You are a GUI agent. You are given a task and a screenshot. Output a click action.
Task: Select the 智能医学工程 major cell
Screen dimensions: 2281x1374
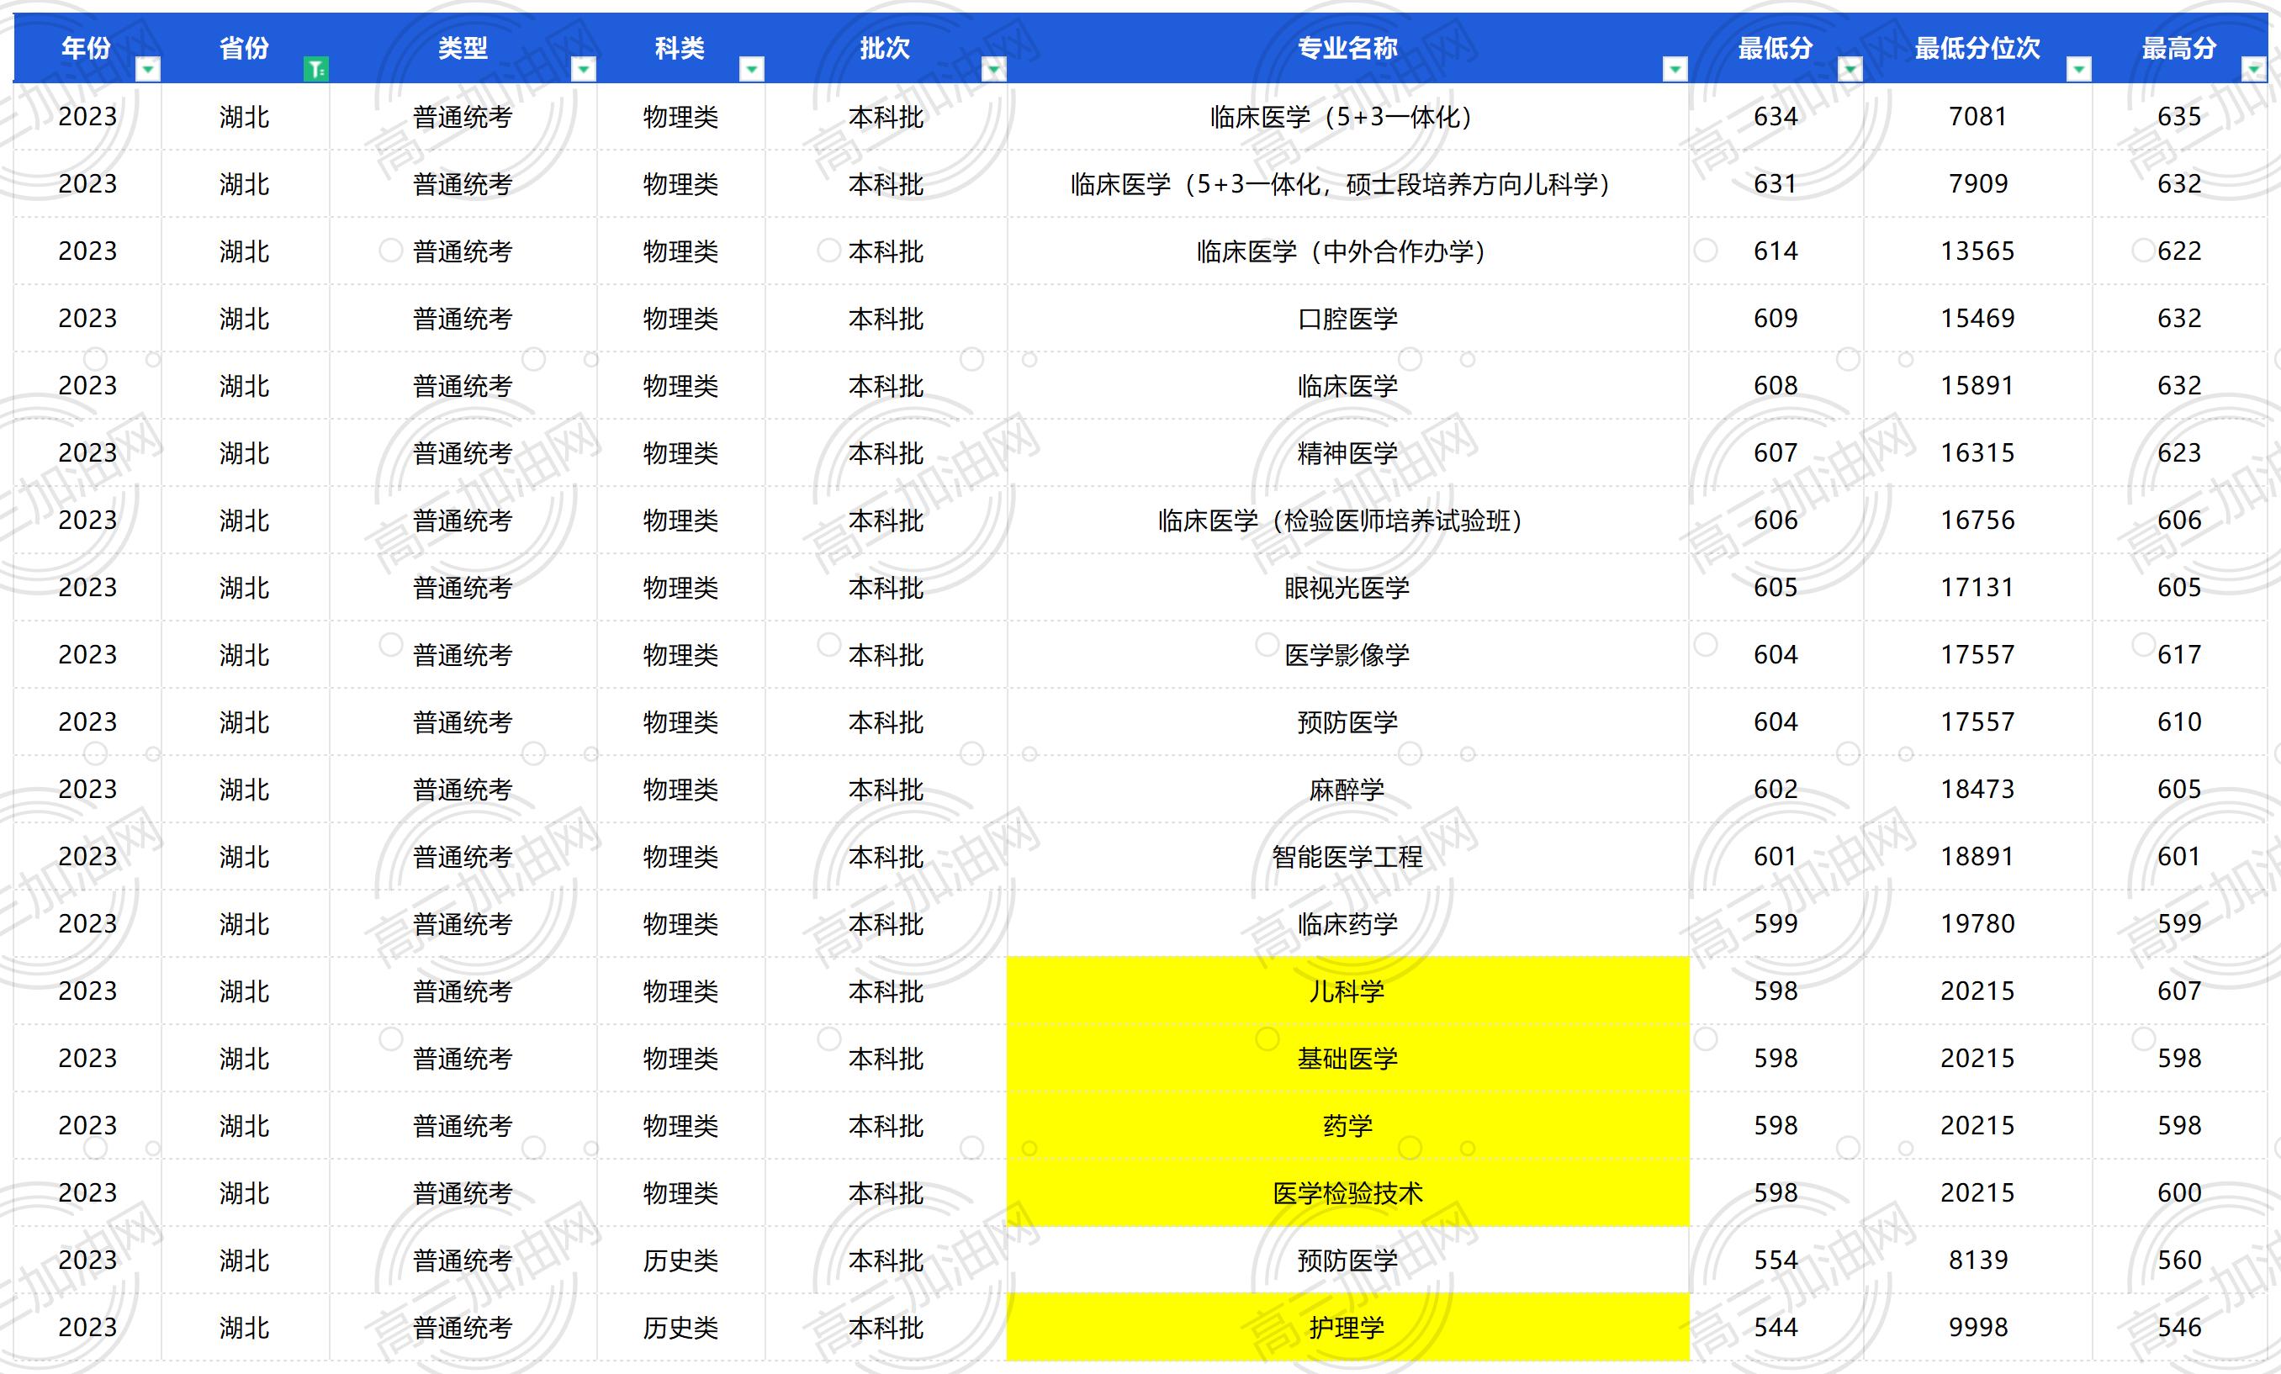(1348, 857)
